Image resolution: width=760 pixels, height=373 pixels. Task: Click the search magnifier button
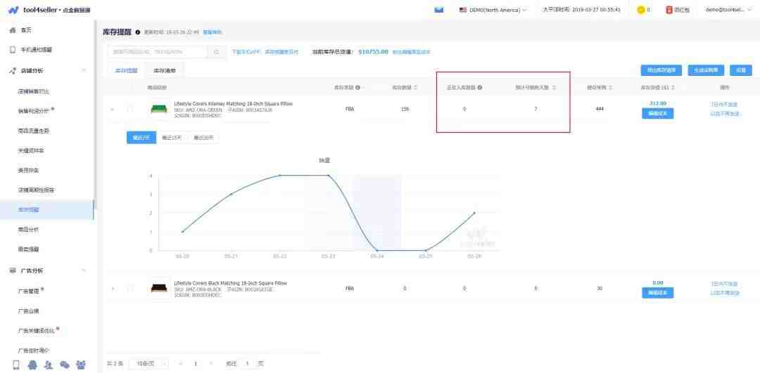pos(217,52)
